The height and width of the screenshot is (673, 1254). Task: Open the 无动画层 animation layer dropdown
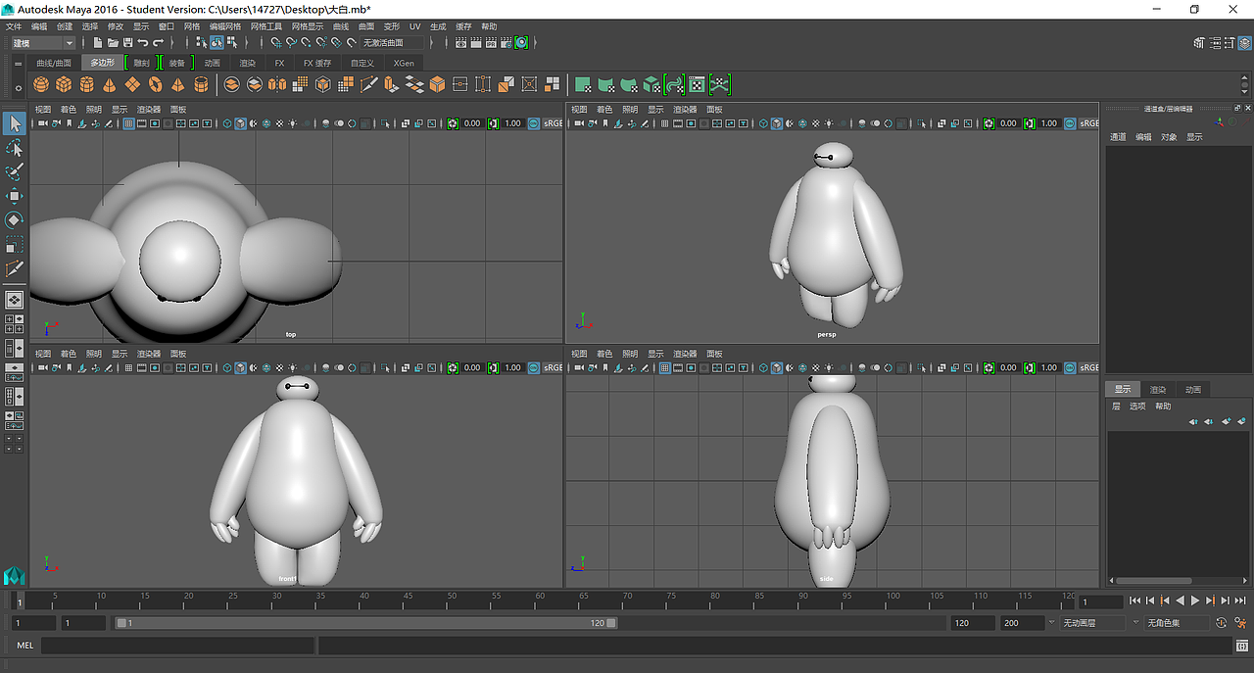[x=1094, y=623]
